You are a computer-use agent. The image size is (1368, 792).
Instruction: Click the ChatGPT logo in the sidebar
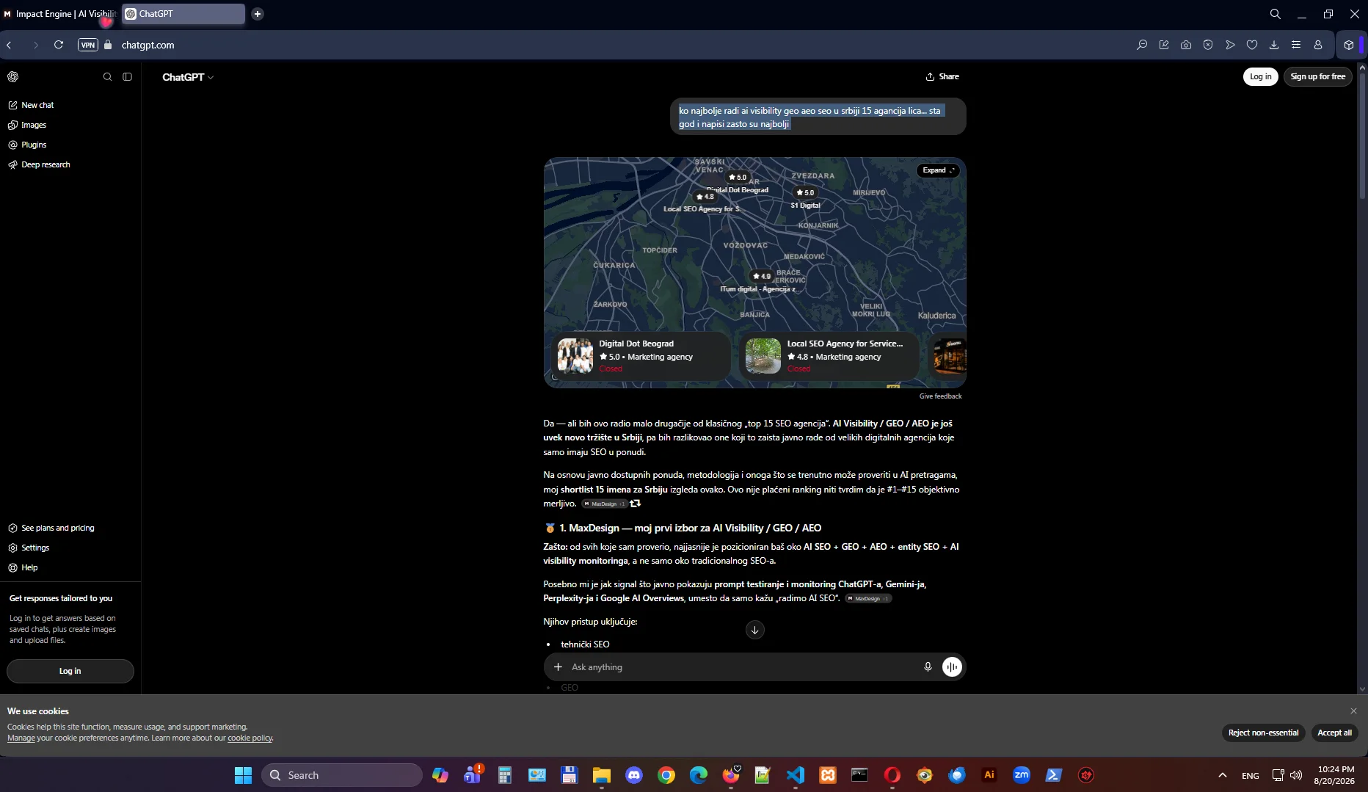coord(13,77)
